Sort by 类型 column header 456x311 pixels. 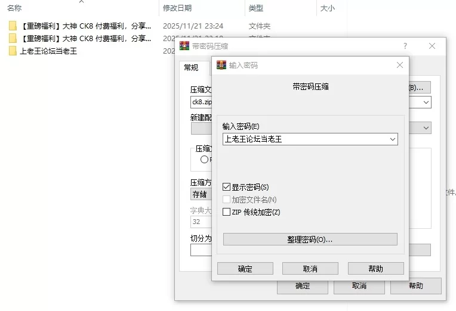[256, 8]
